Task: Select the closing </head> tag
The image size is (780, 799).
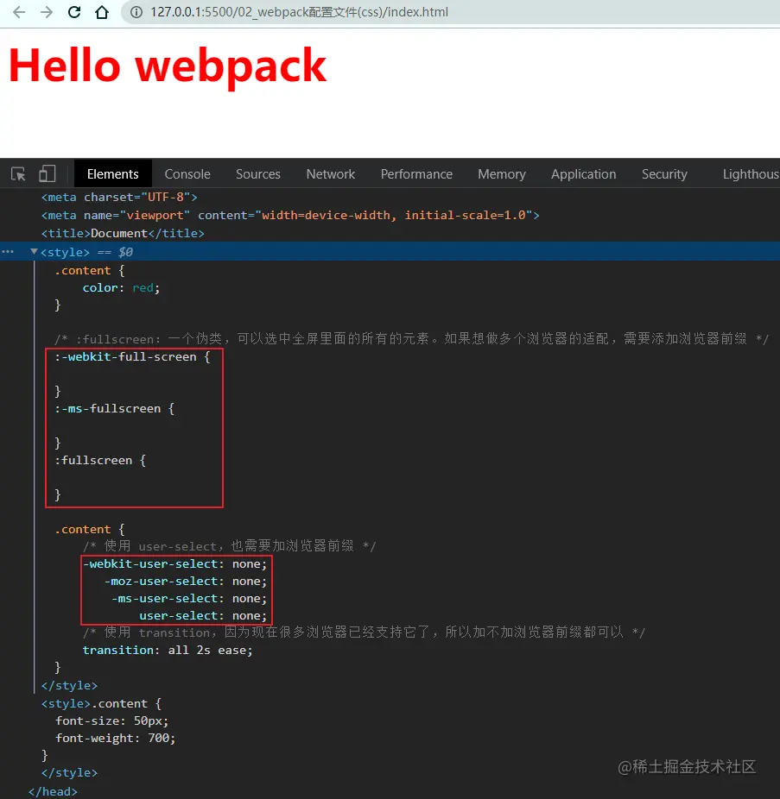Action: point(53,791)
